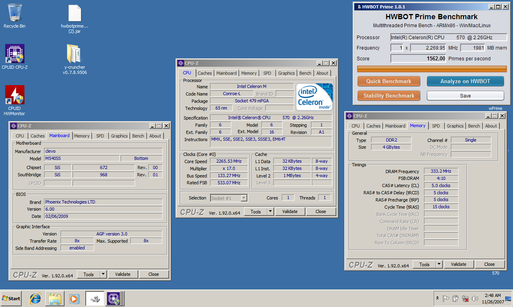
Task: Click the Intel Celeron inside logo
Action: tap(314, 97)
